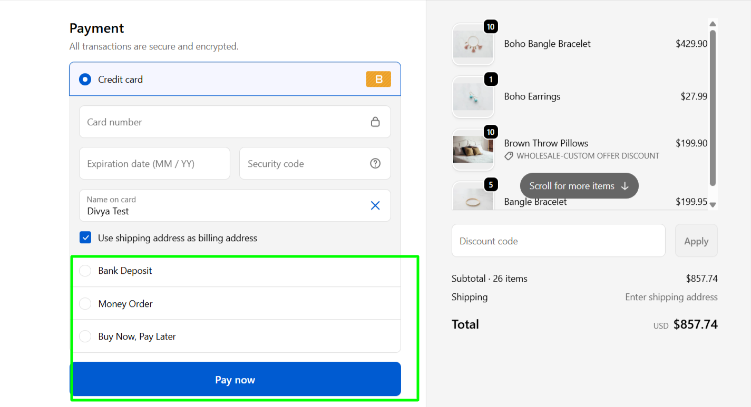Clear the name on card with X icon
This screenshot has height=407, width=751.
[x=375, y=205]
